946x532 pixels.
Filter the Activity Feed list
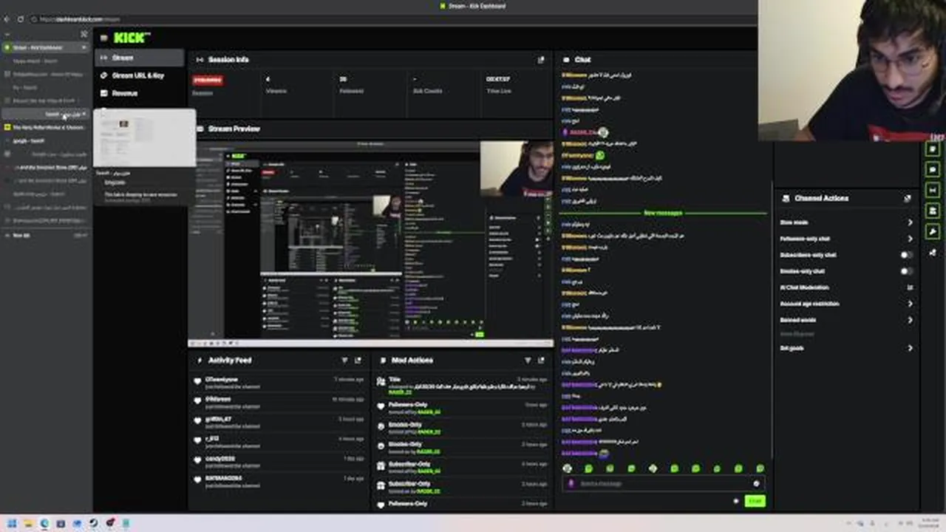[x=344, y=361]
